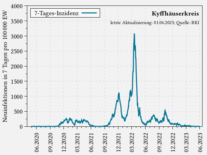Click the 0 y-axis tick label
Image resolution: width=207 pixels, height=155 pixels.
point(21,126)
